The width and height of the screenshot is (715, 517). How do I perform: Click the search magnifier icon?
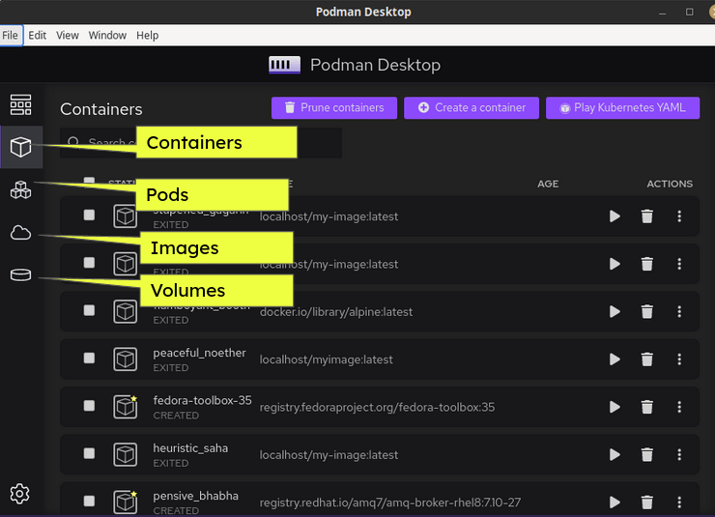[73, 141]
